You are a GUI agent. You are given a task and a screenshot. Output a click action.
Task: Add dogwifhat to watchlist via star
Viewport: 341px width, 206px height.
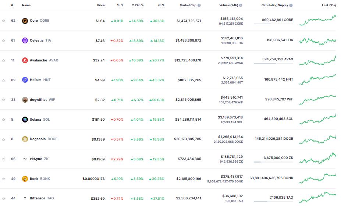[3, 100]
